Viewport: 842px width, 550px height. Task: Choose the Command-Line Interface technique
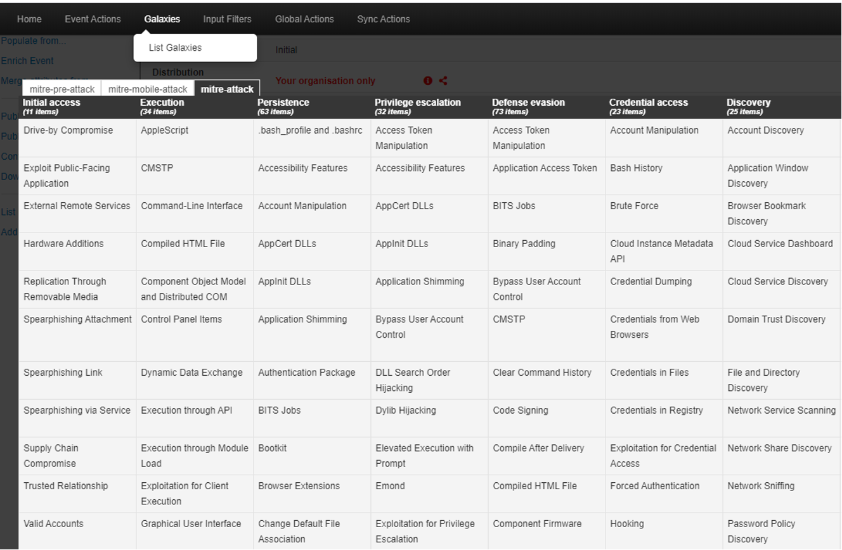coord(195,214)
